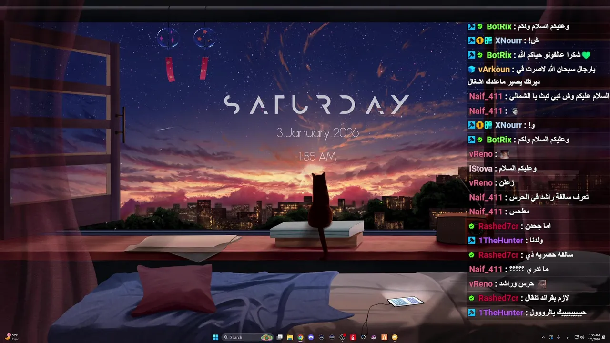Image resolution: width=610 pixels, height=343 pixels.
Task: Click the 3.January.2026 date widget
Action: (317, 133)
